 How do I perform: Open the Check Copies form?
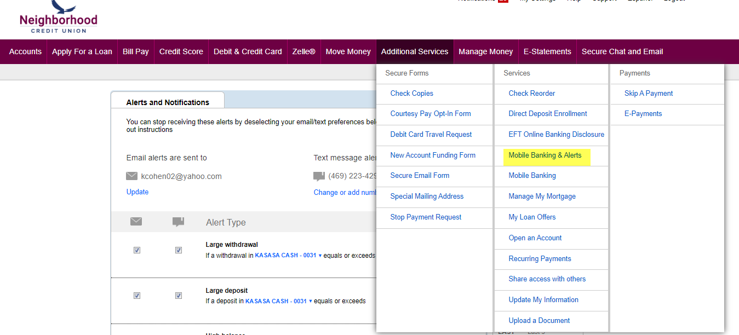[412, 93]
